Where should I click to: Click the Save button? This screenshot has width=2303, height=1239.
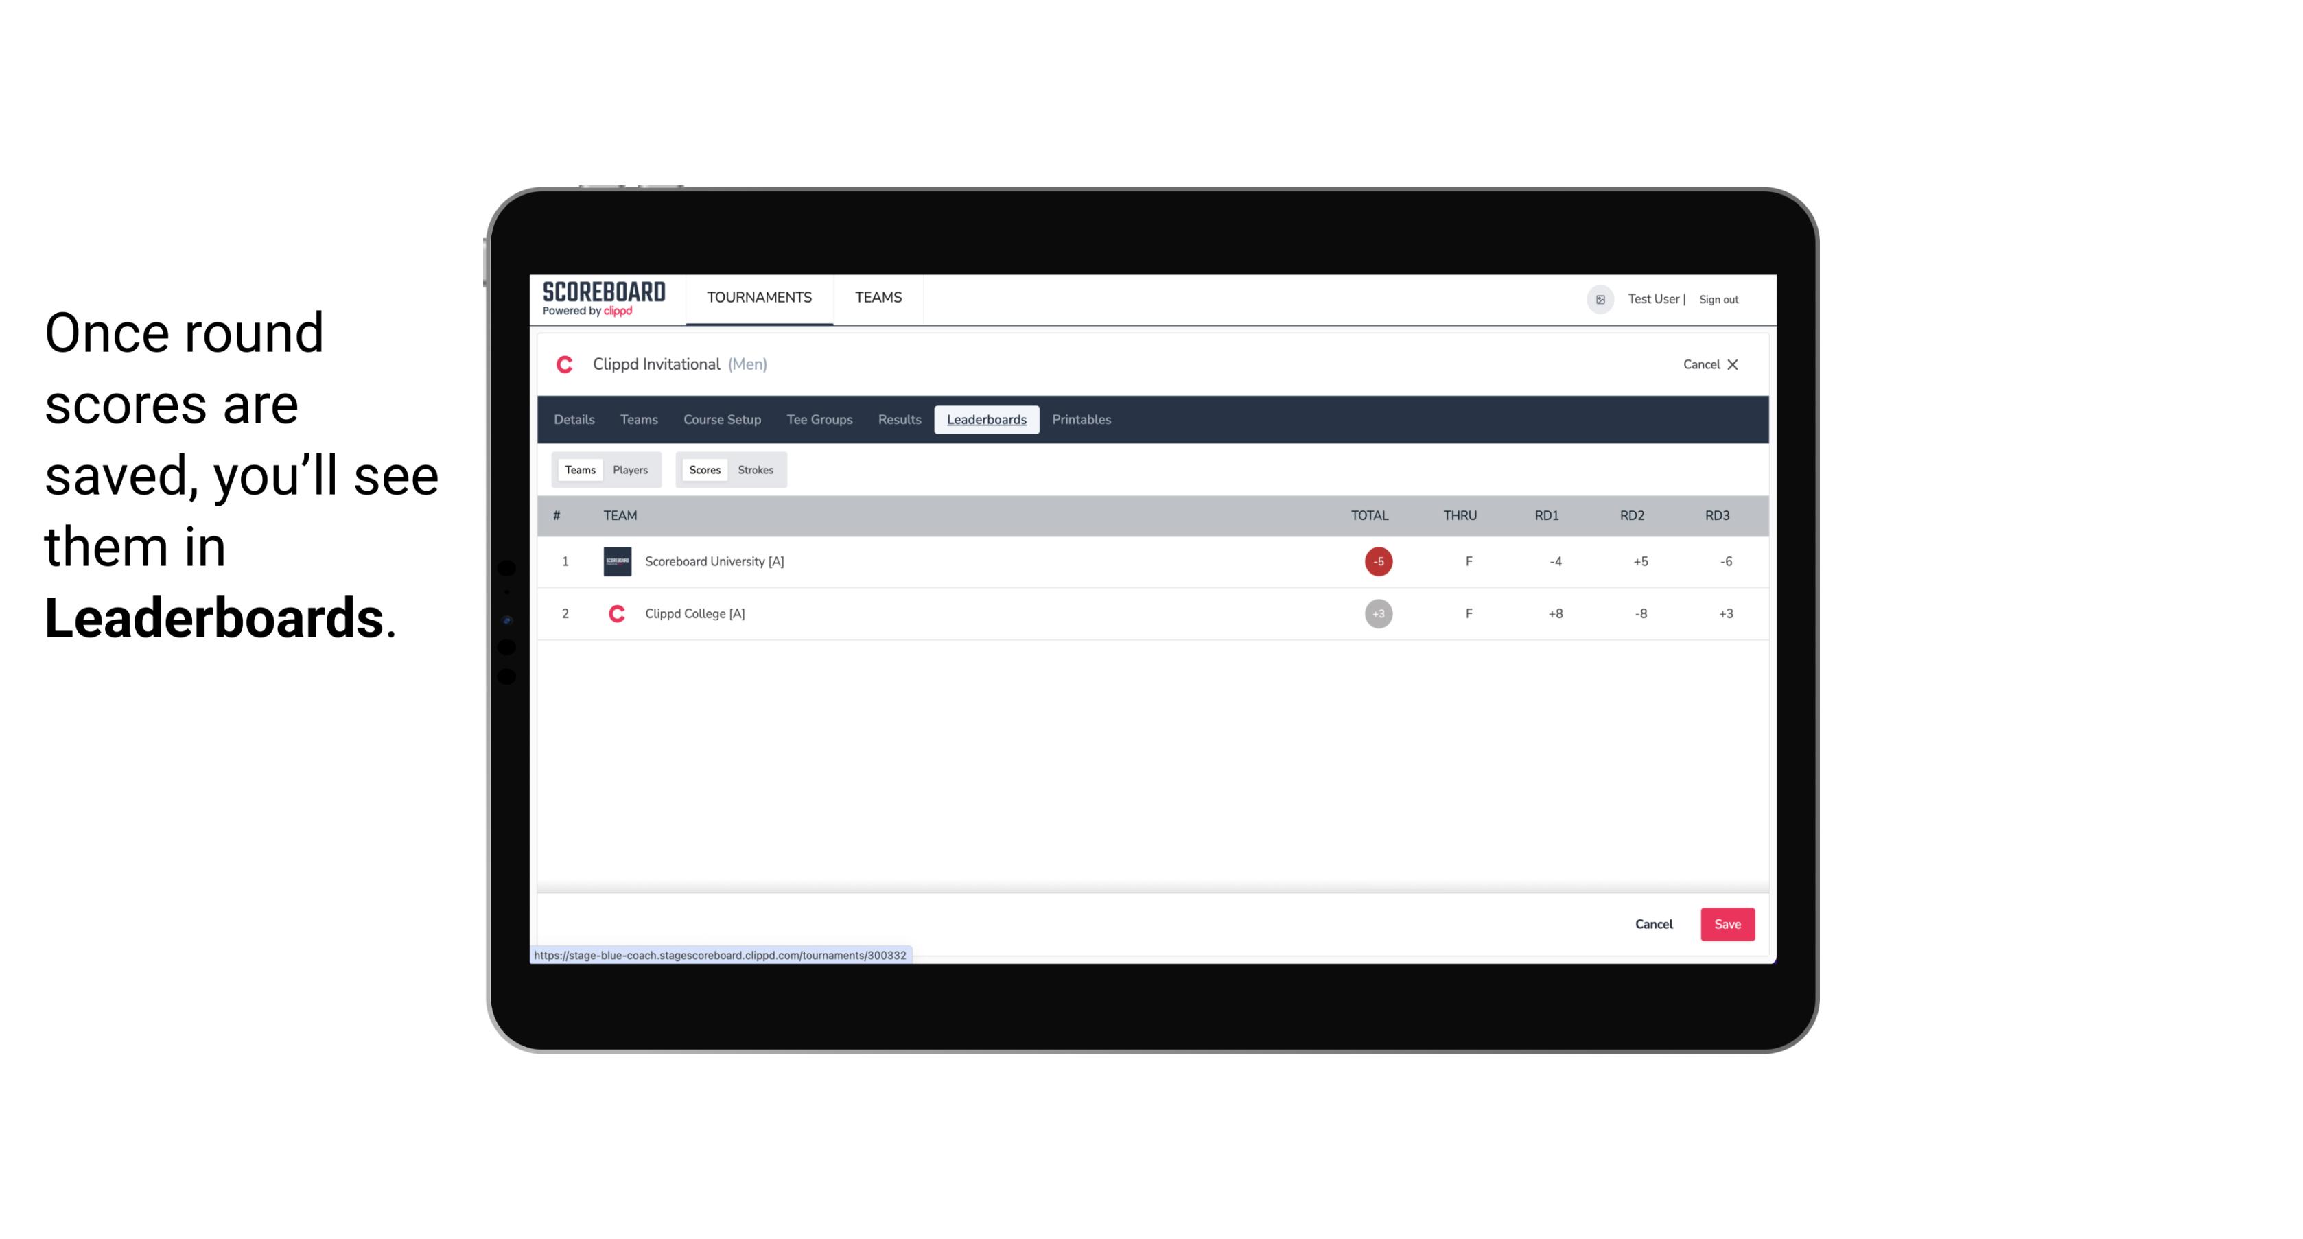click(1725, 923)
